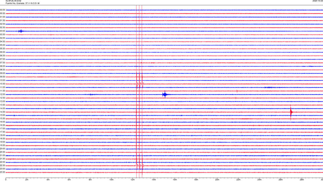Click the red earthquake burst on 14:30 trace
The image size is (323, 181).
(291, 112)
